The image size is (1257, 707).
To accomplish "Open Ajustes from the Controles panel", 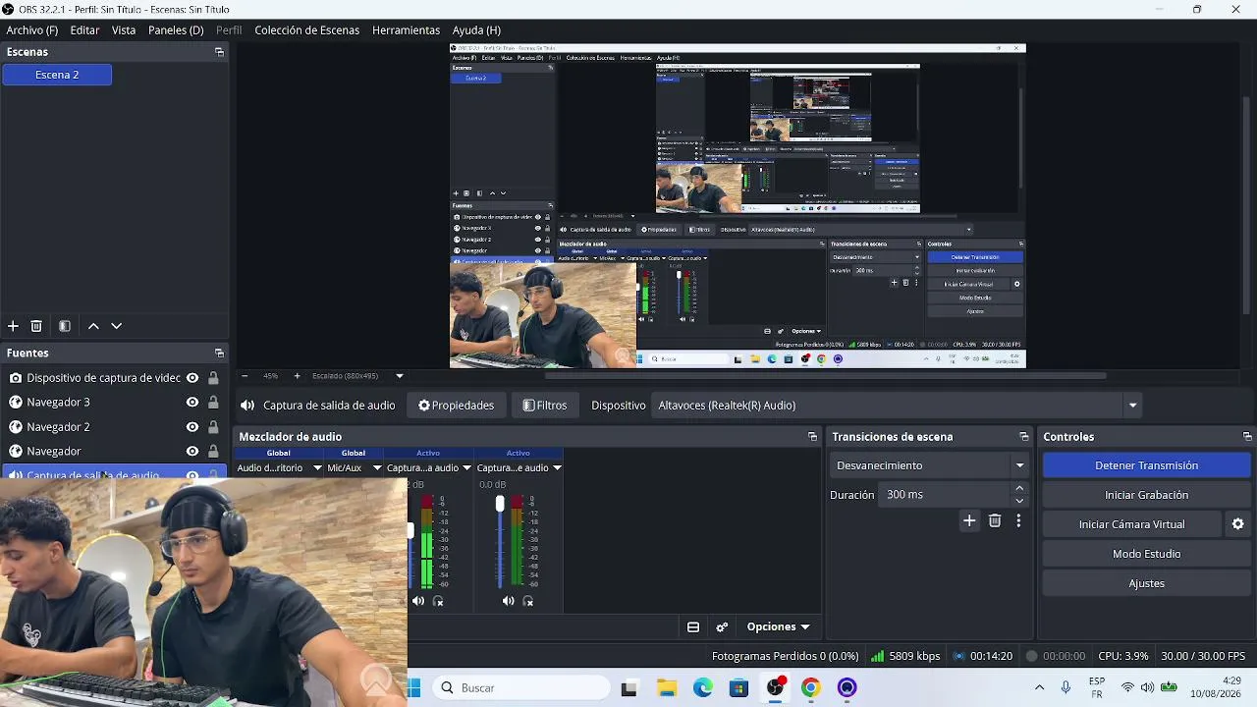I will point(1146,583).
